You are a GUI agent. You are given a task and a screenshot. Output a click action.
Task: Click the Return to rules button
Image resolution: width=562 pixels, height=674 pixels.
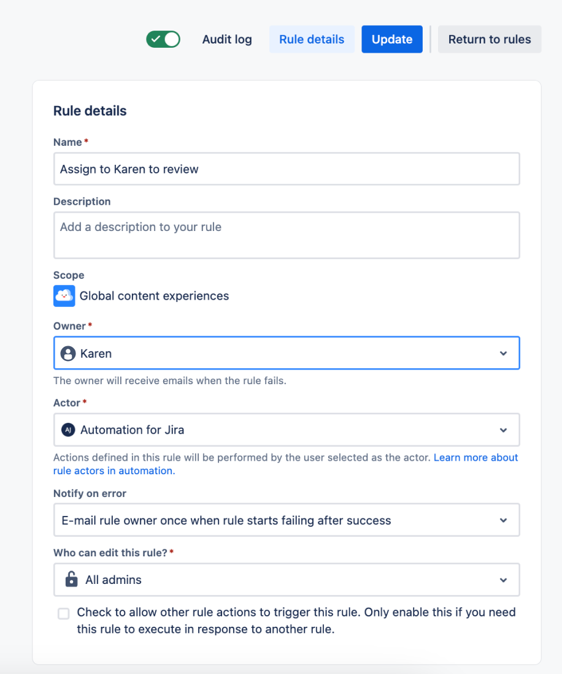click(x=490, y=39)
